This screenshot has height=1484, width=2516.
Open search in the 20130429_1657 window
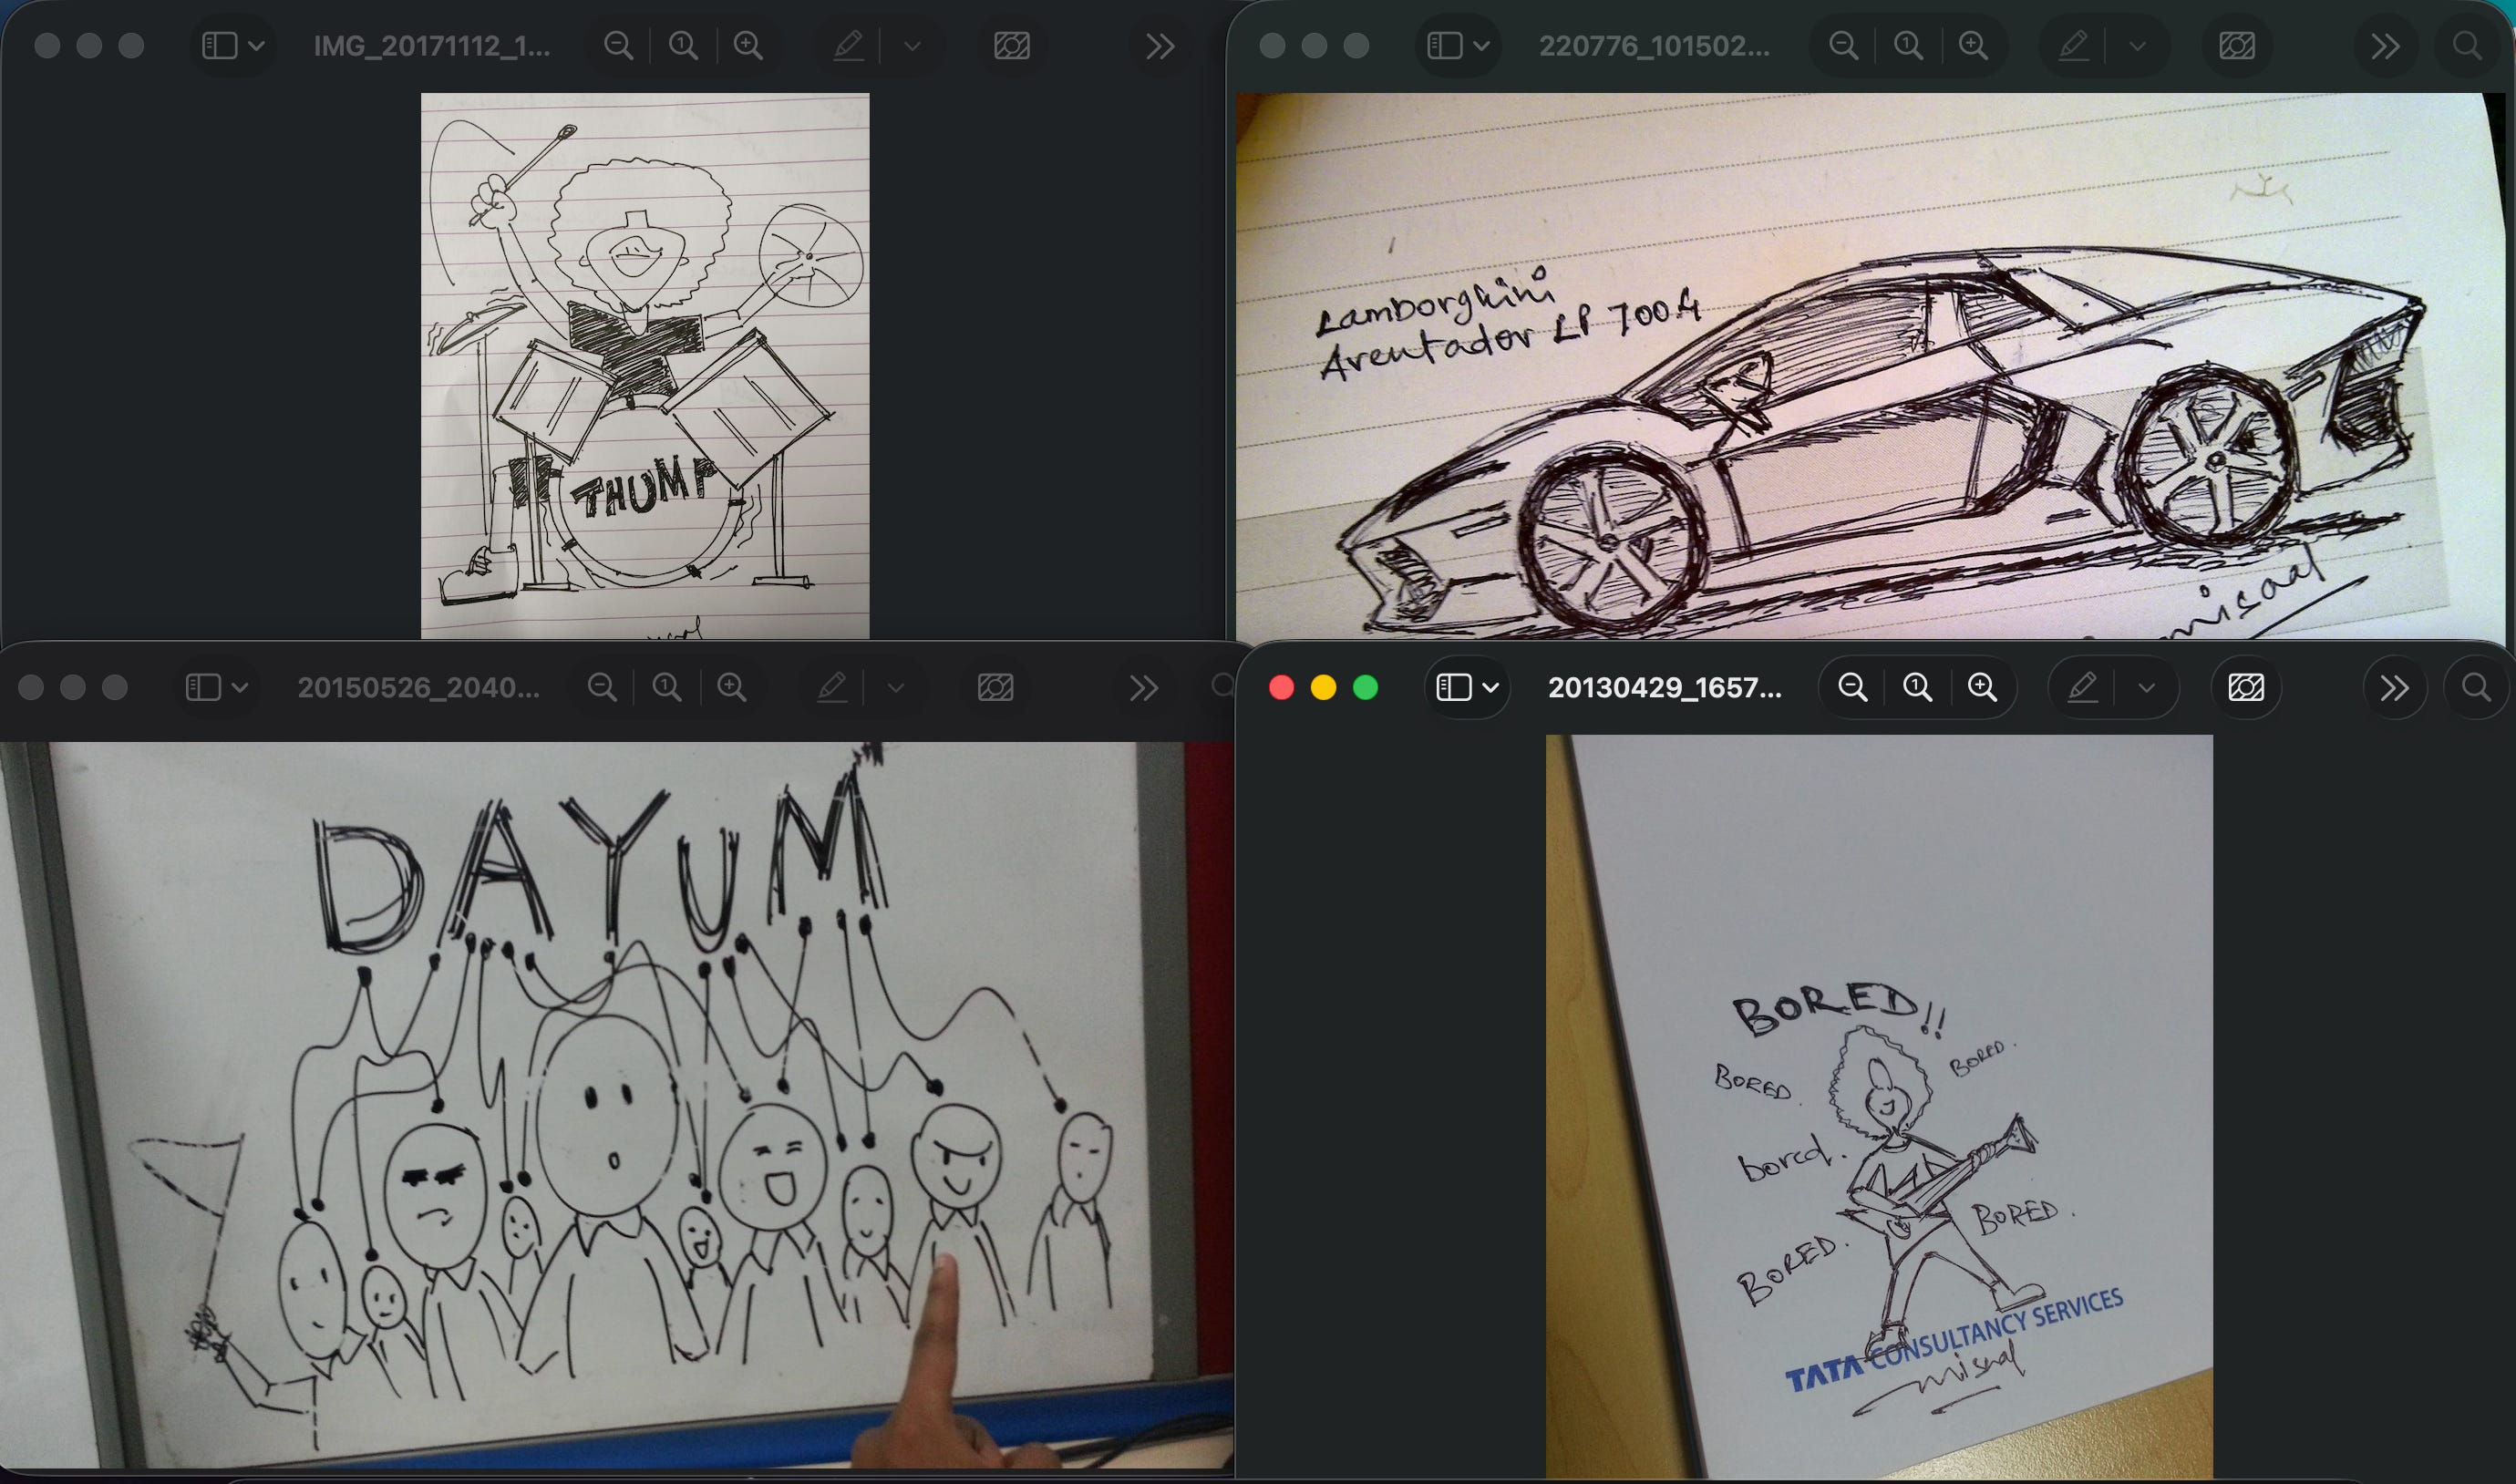pos(2476,688)
